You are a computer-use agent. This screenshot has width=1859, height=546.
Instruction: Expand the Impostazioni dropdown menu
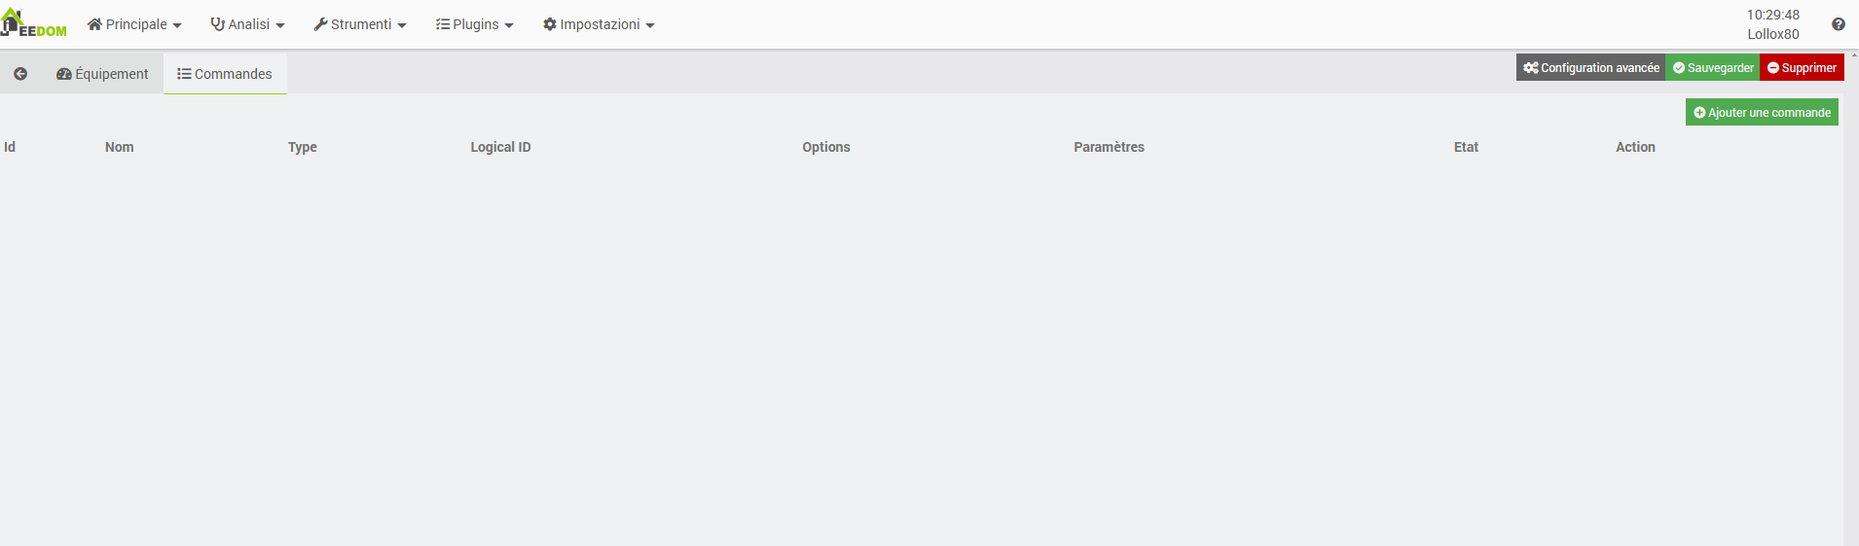pos(599,24)
